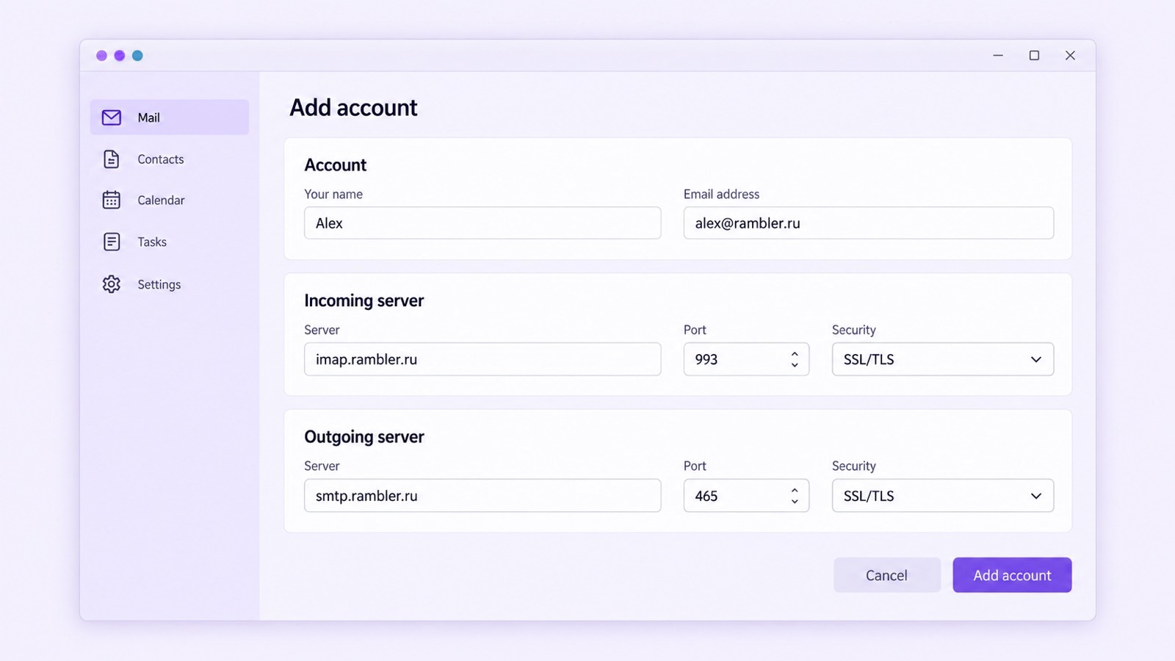The height and width of the screenshot is (661, 1175).
Task: Maximize the window
Action: [1034, 56]
